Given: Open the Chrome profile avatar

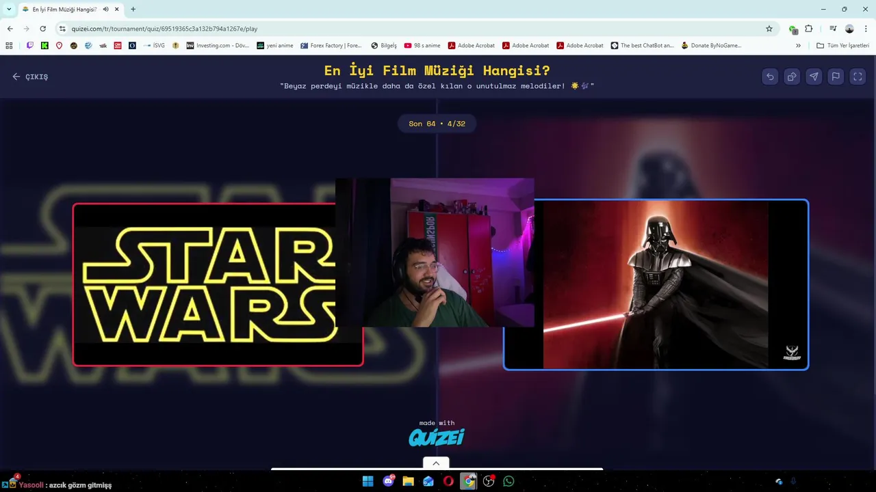Looking at the screenshot, I should coord(849,29).
